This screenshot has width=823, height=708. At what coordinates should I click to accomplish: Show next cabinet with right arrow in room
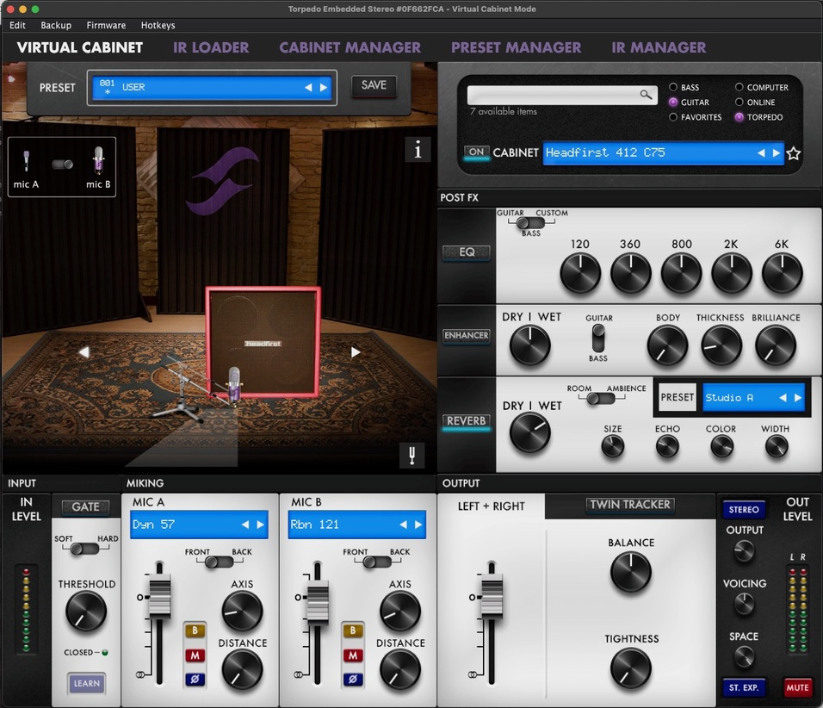(x=356, y=351)
